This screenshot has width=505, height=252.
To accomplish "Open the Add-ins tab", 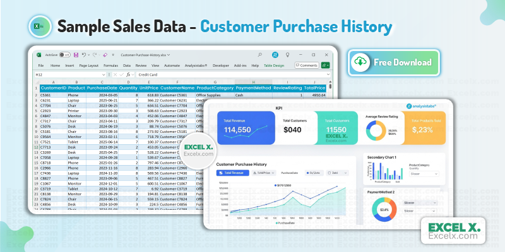I will coord(241,66).
